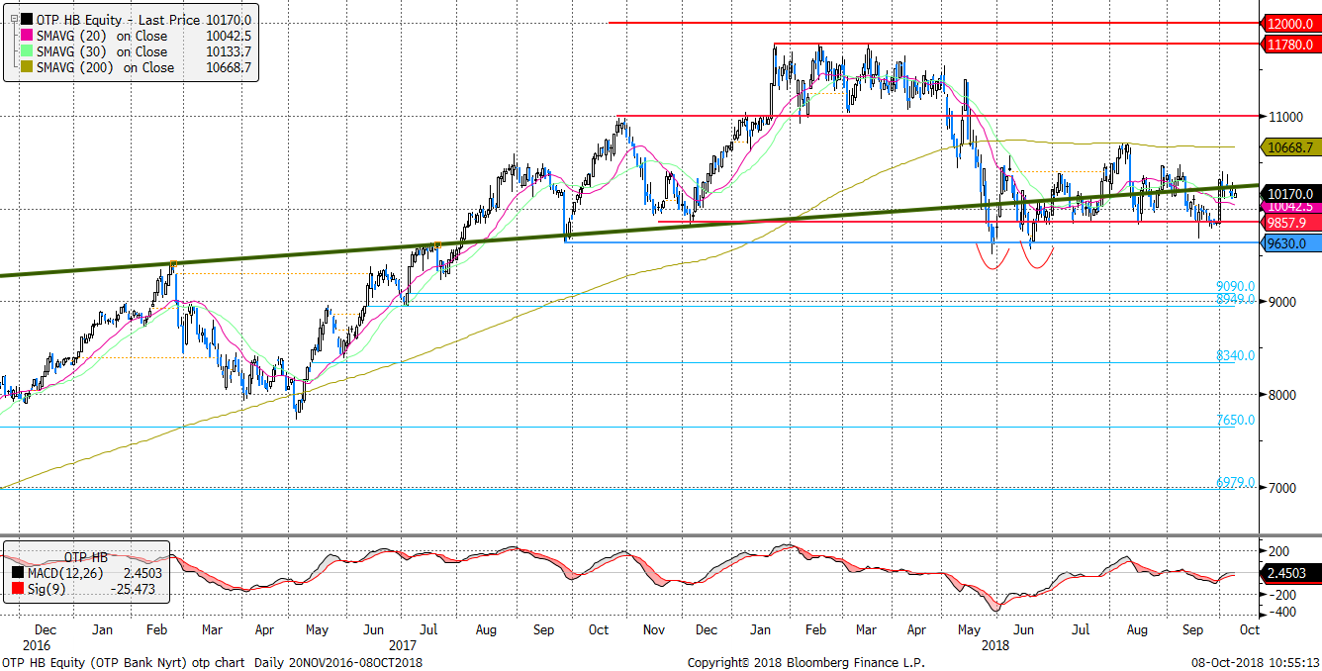Screen dimensions: 1322x671
Task: Click the 'OTP HB' title in the MACD legend
Action: tap(86, 556)
